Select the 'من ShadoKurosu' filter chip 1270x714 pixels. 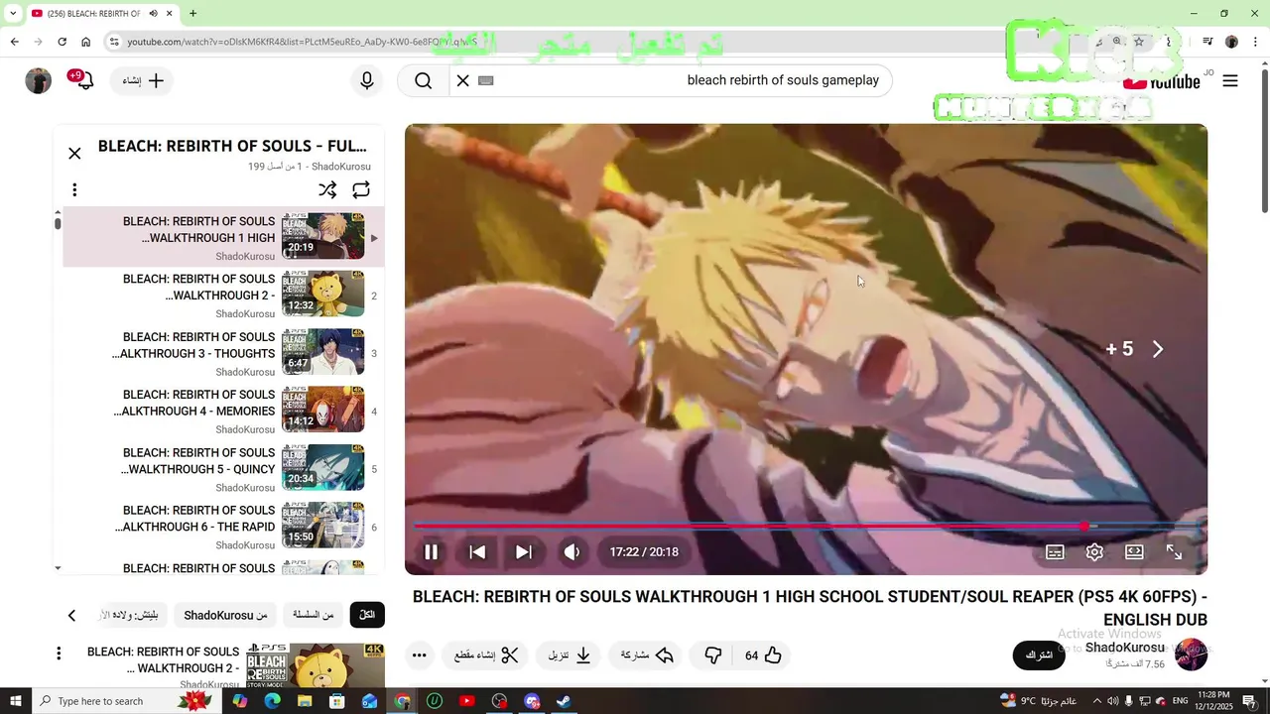coord(225,615)
